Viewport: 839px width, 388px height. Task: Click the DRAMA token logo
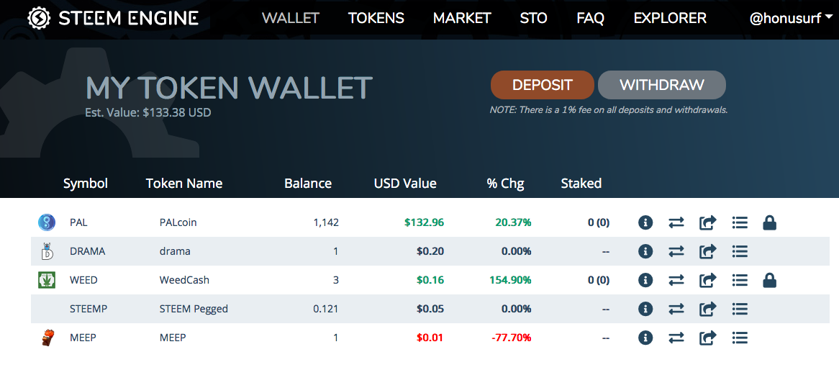47,251
